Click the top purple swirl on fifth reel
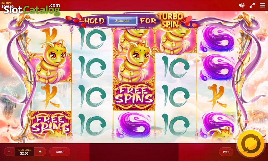Viewport: 268px width, 161px height. pos(217,39)
